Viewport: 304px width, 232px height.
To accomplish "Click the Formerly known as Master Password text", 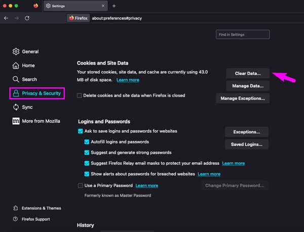I will (x=118, y=196).
